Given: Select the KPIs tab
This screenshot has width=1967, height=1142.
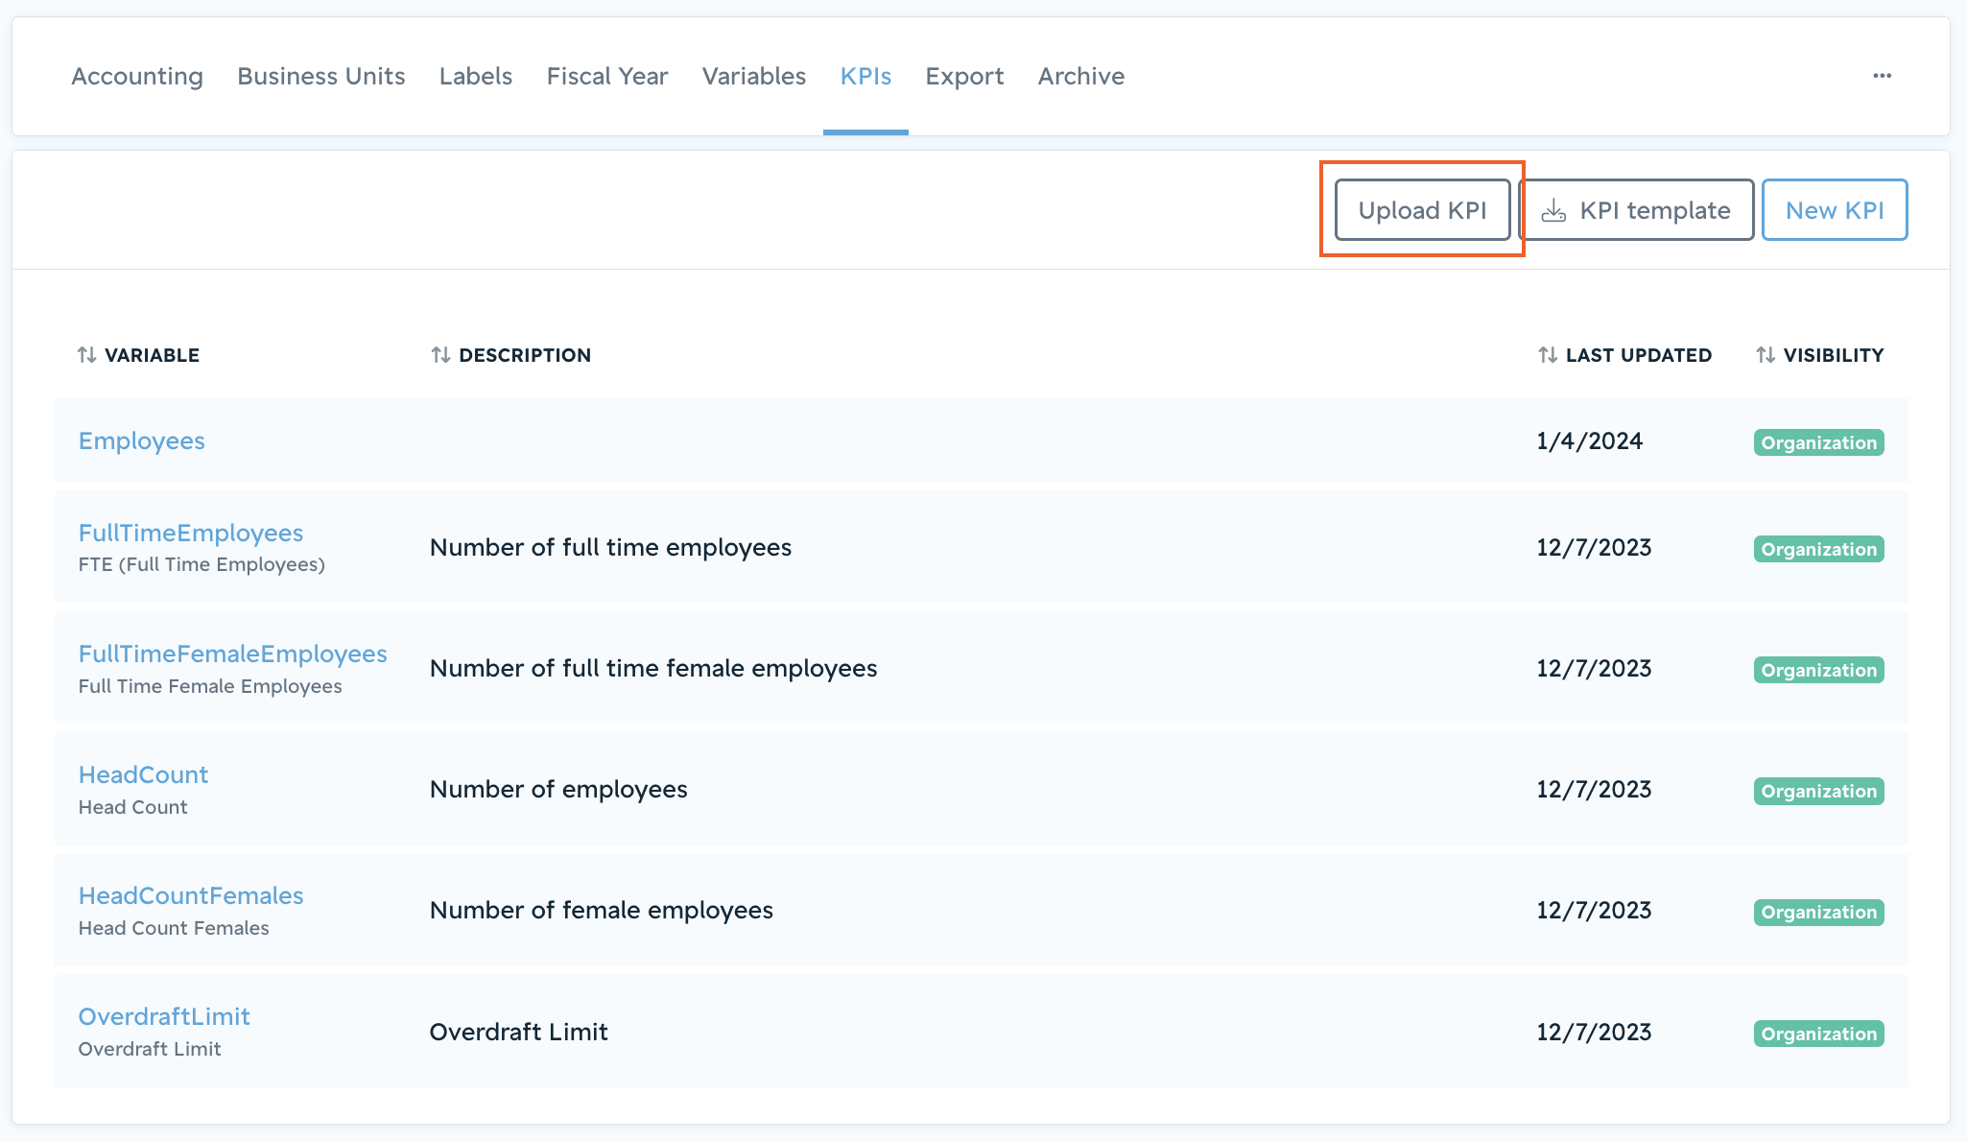Looking at the screenshot, I should pos(865,76).
